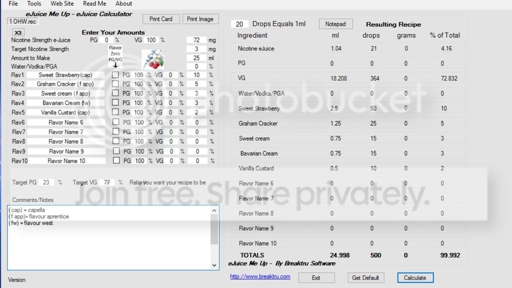Viewport: 512px width, 288px height.
Task: Click the X3 button
Action: [18, 32]
